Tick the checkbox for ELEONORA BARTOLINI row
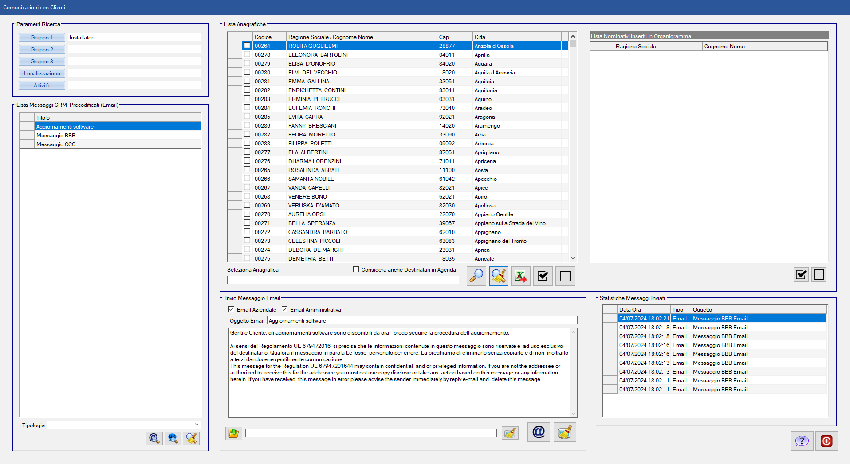This screenshot has width=850, height=464. (247, 55)
